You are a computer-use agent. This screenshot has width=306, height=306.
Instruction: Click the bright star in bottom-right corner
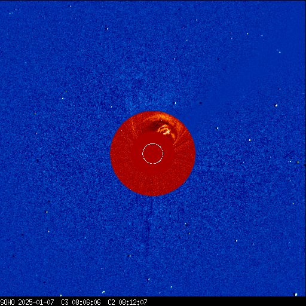pyautogui.click(x=296, y=294)
